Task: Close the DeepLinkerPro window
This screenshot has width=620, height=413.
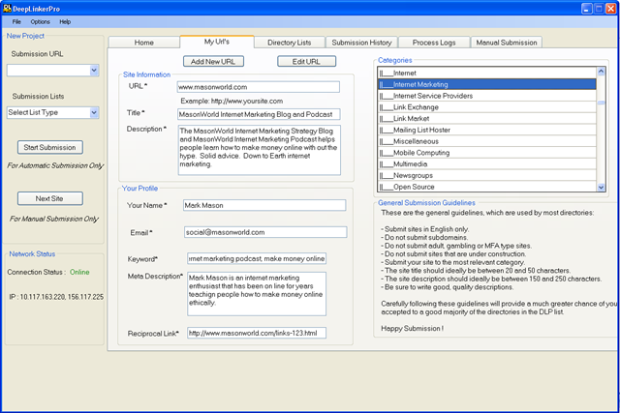Action: pos(611,9)
